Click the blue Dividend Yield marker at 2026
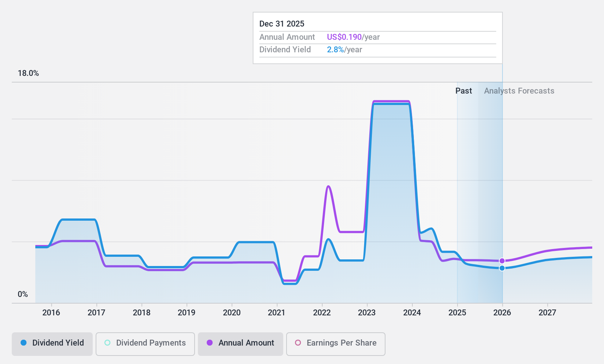604x364 pixels. 502,268
